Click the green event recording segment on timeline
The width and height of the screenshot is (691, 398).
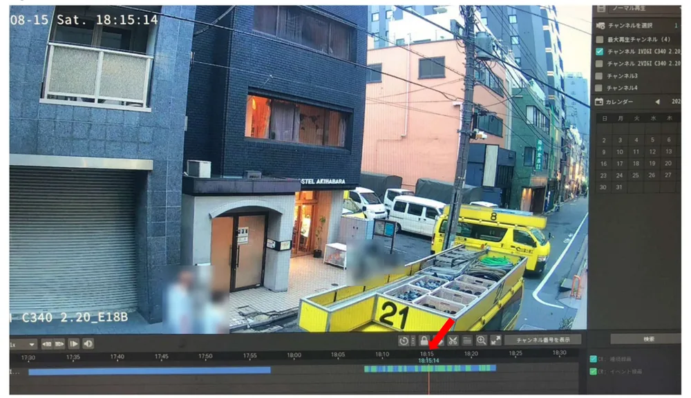coord(430,368)
